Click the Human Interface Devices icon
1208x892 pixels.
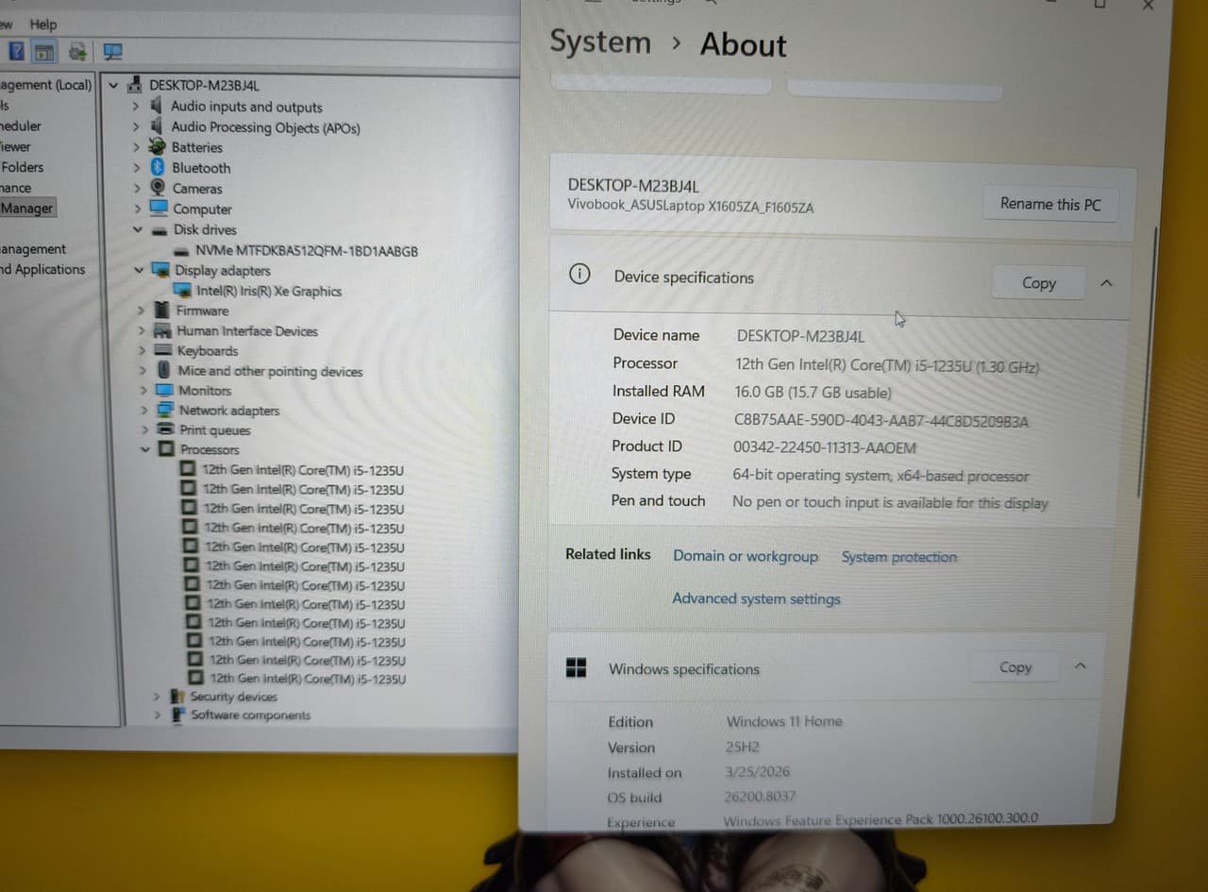pyautogui.click(x=161, y=330)
